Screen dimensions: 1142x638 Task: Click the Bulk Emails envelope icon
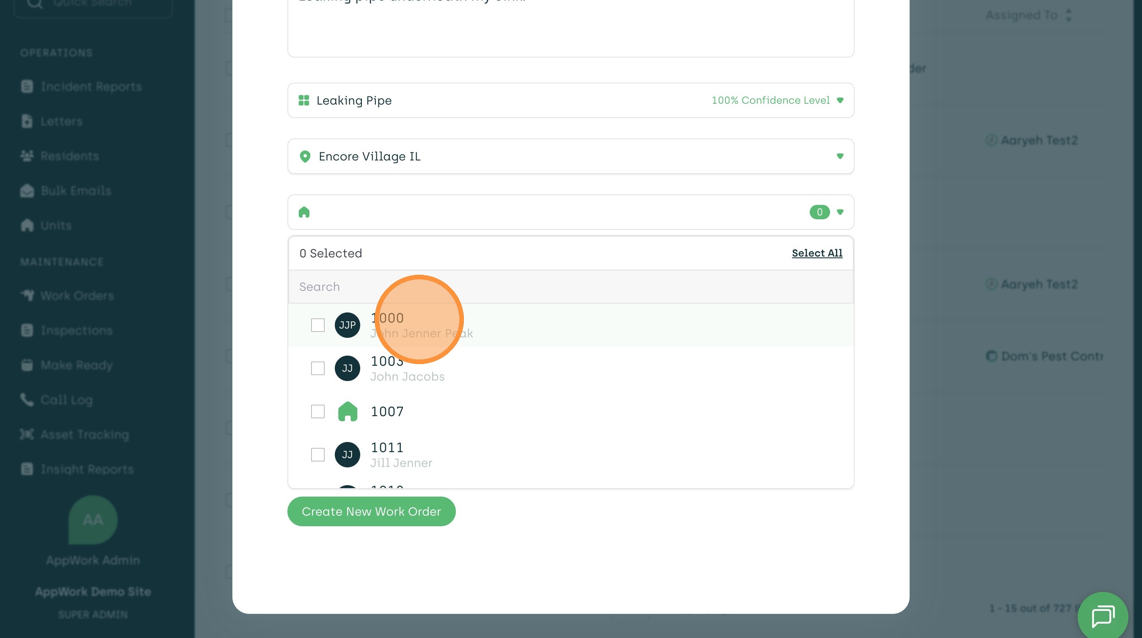[x=27, y=191]
